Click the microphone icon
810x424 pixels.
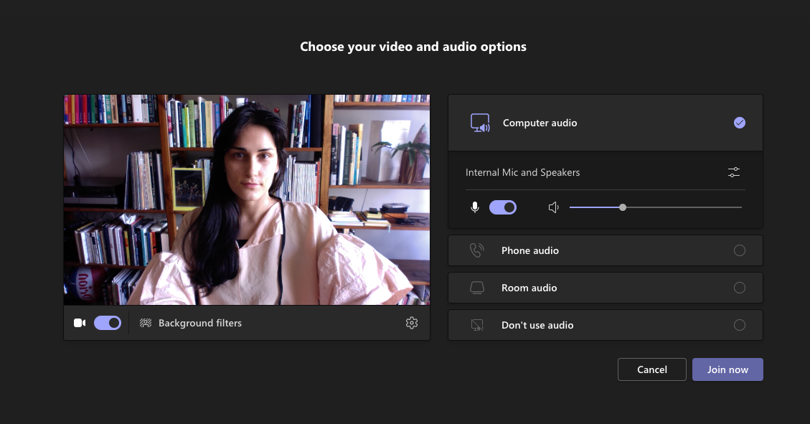[x=475, y=207]
